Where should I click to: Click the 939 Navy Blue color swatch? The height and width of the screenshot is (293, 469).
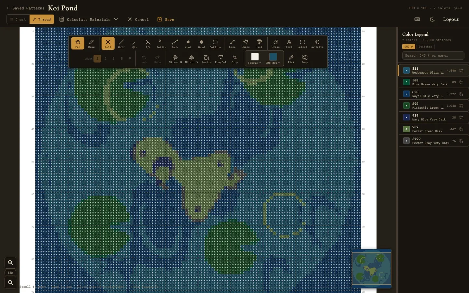[x=406, y=118]
